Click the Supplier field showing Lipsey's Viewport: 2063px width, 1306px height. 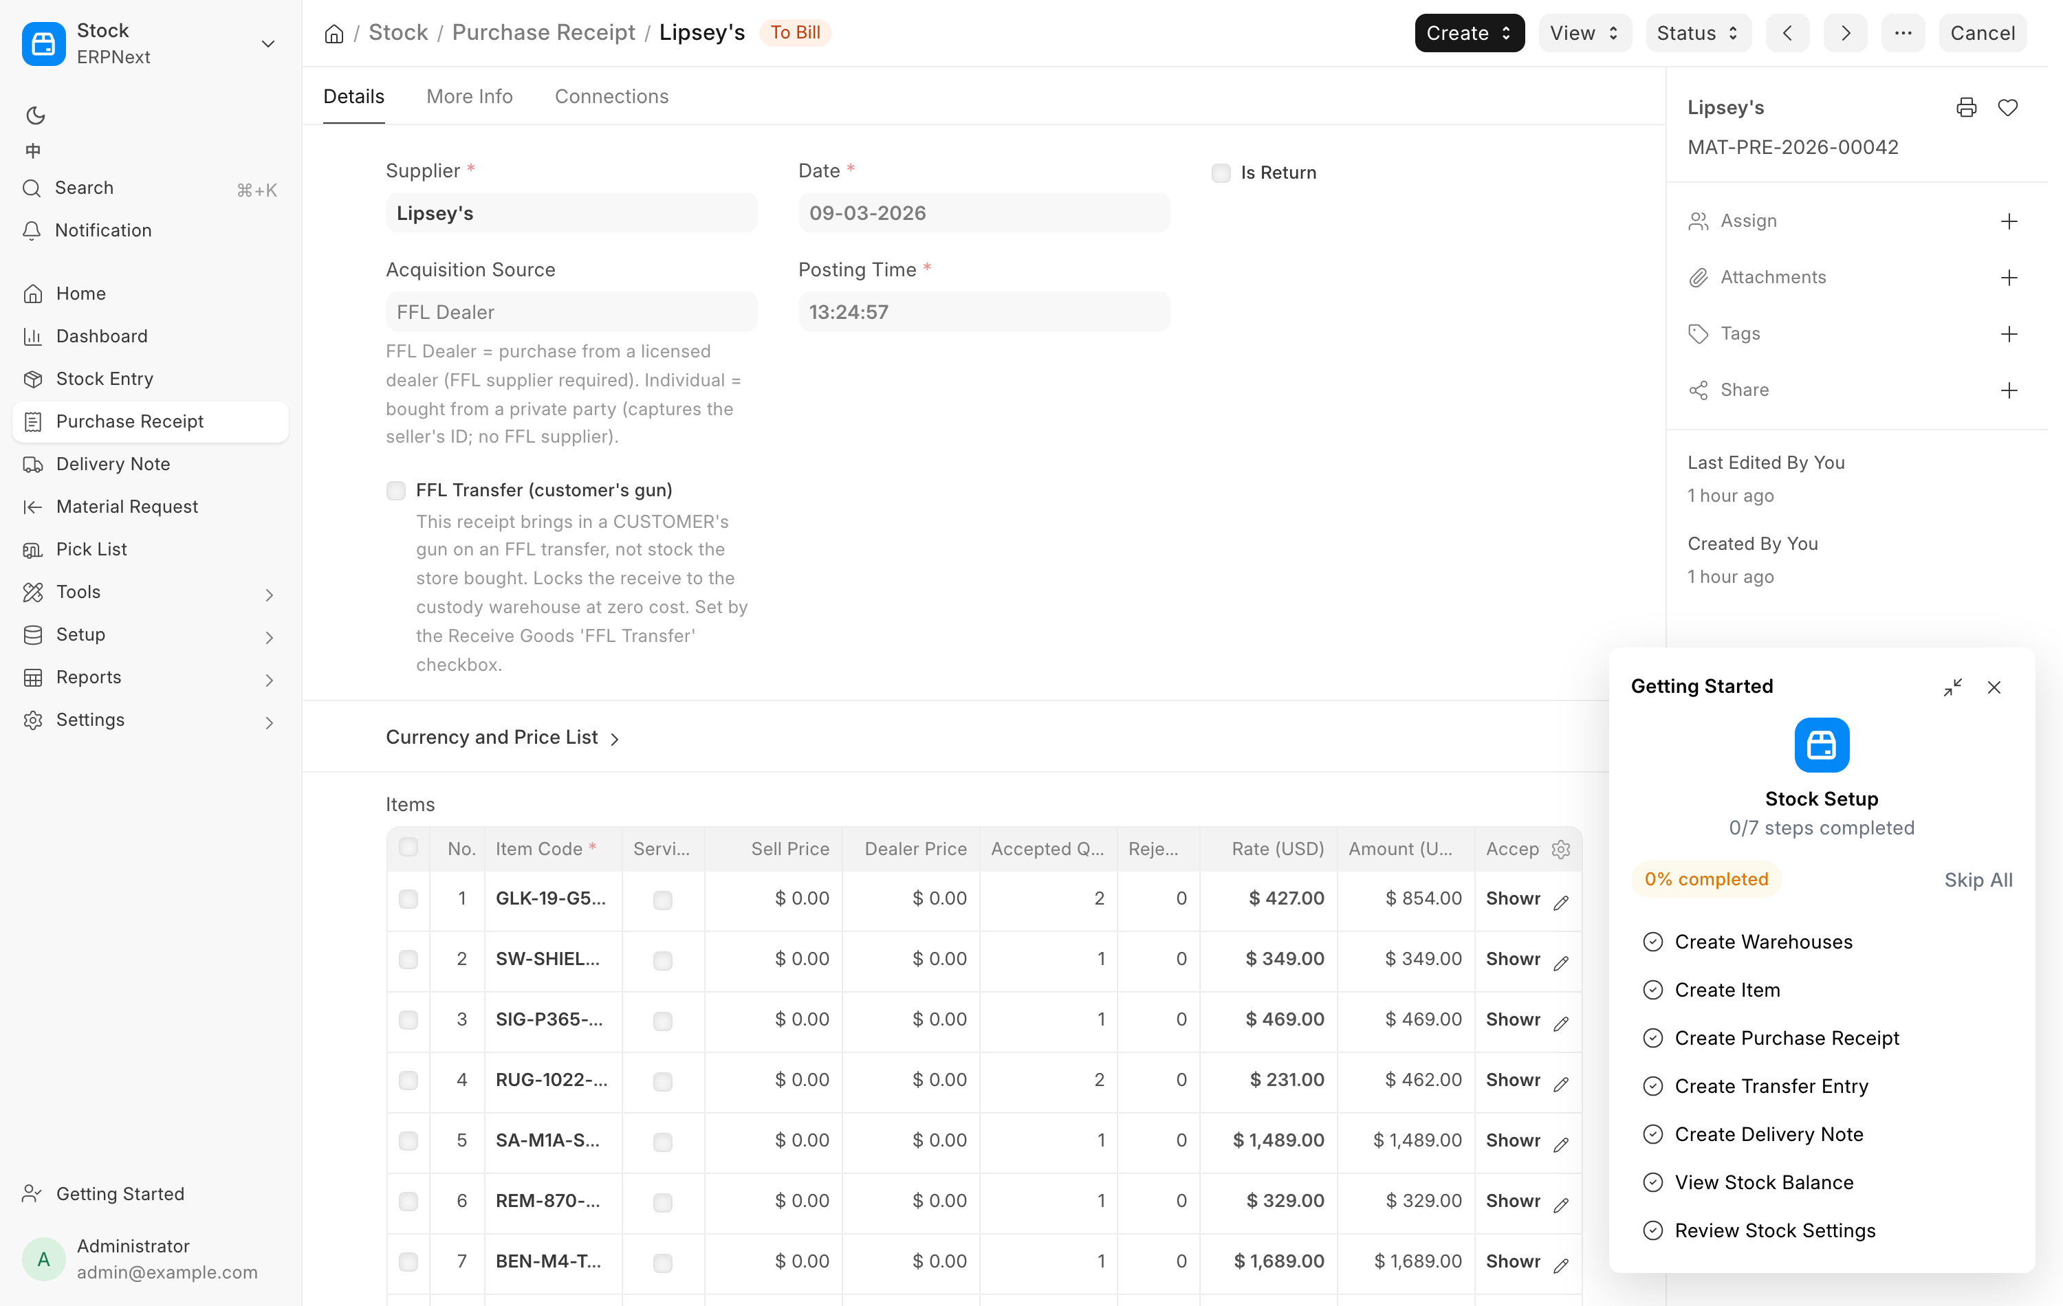coord(571,212)
